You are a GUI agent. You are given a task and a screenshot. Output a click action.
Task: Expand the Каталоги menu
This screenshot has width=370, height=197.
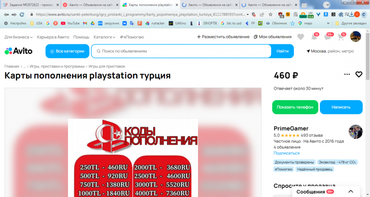click(104, 37)
